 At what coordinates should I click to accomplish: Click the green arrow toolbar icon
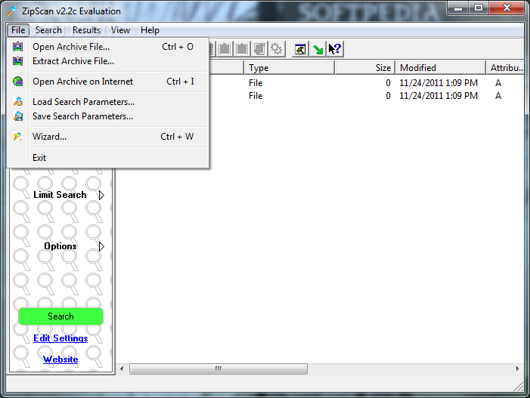coord(318,49)
